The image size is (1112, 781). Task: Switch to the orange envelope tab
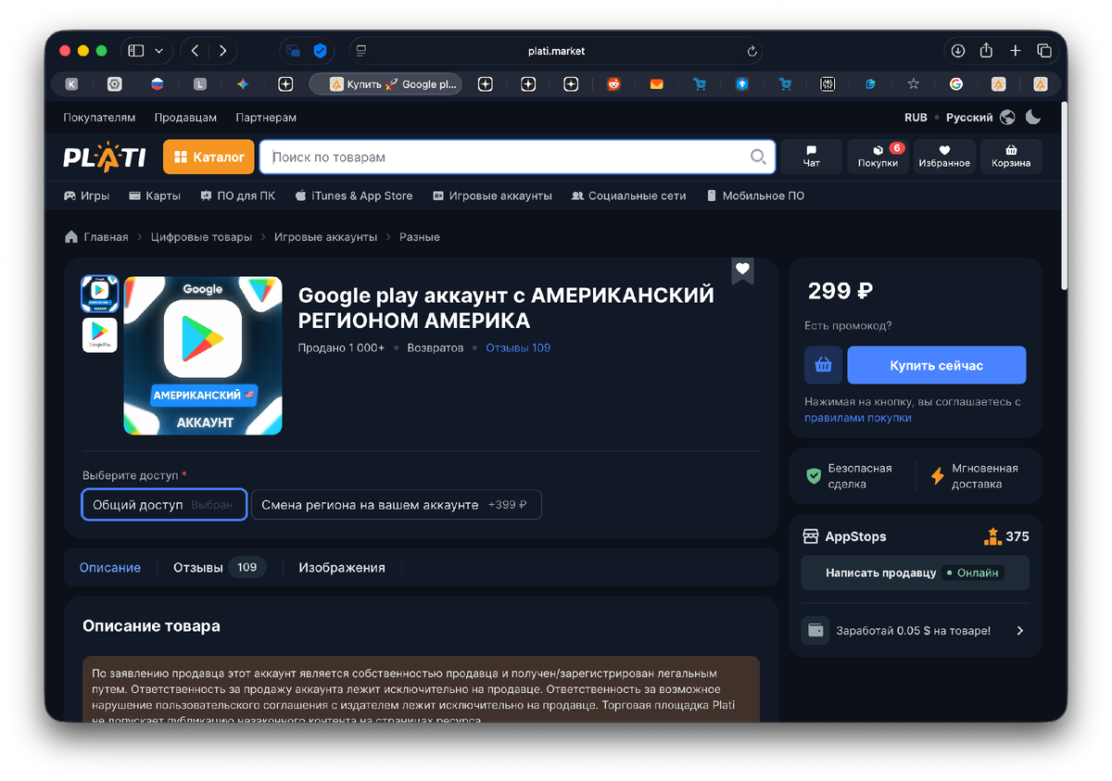pyautogui.click(x=656, y=83)
